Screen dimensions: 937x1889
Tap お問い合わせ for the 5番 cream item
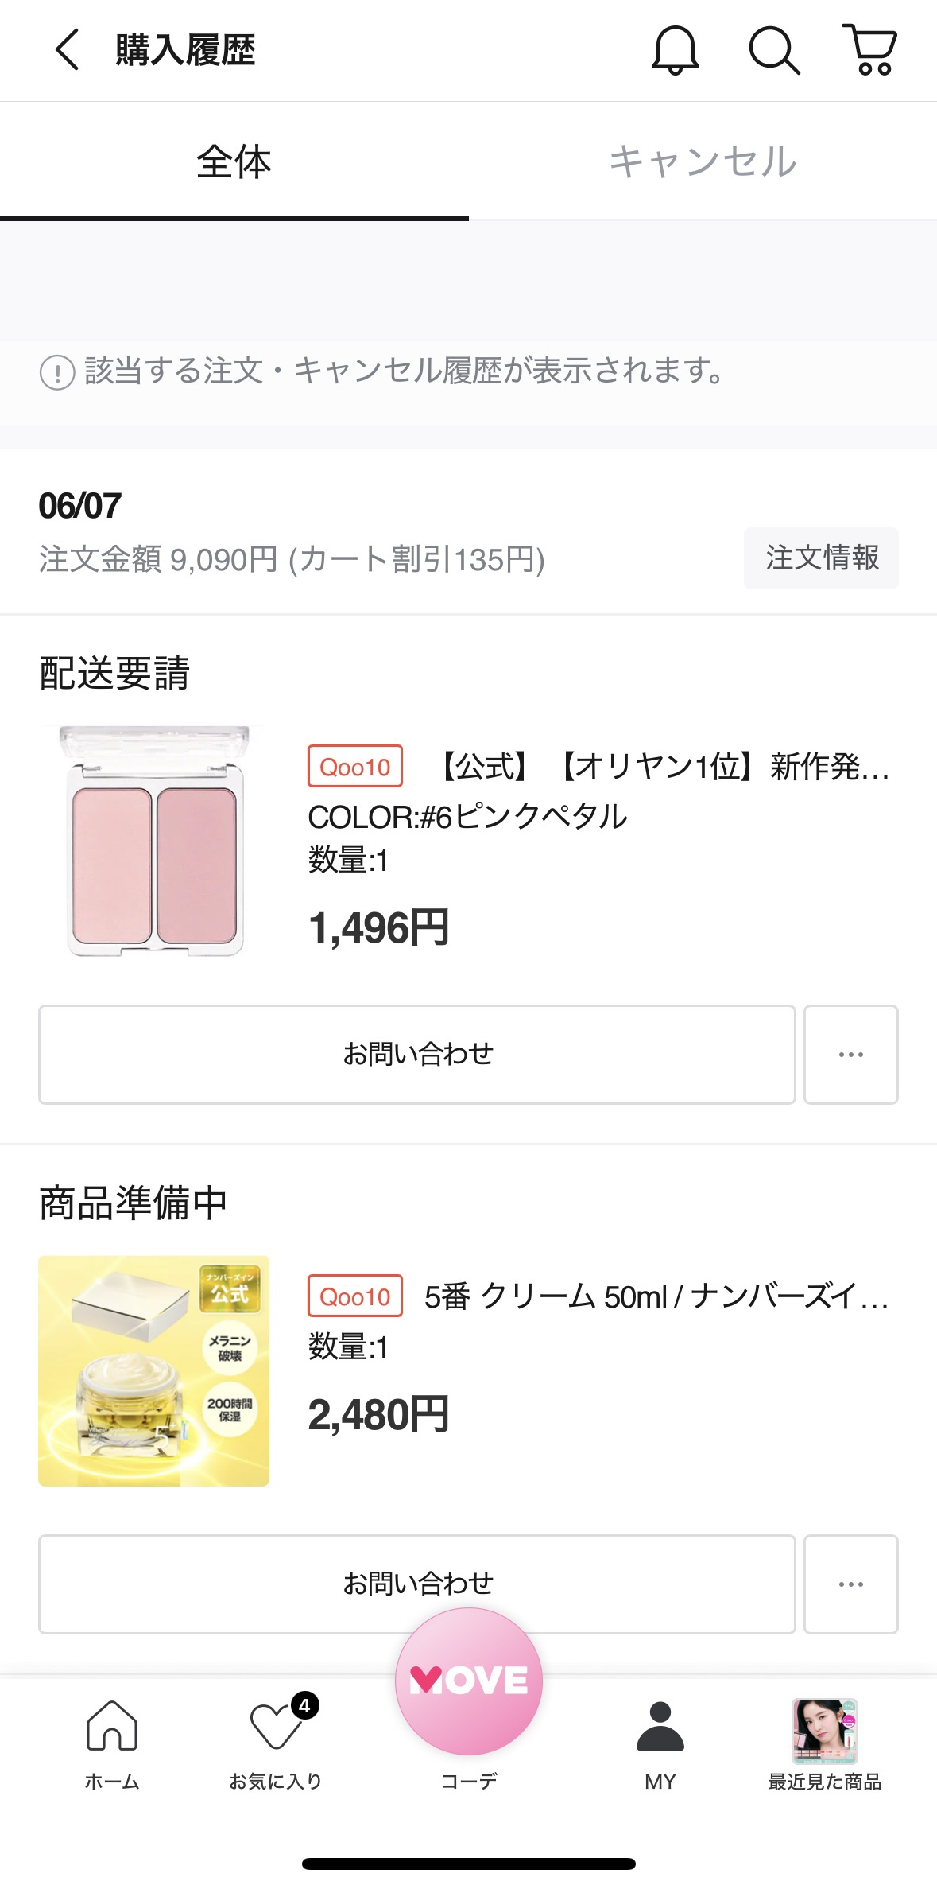tap(417, 1583)
